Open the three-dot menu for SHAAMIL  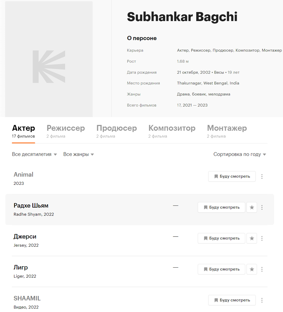pyautogui.click(x=262, y=300)
